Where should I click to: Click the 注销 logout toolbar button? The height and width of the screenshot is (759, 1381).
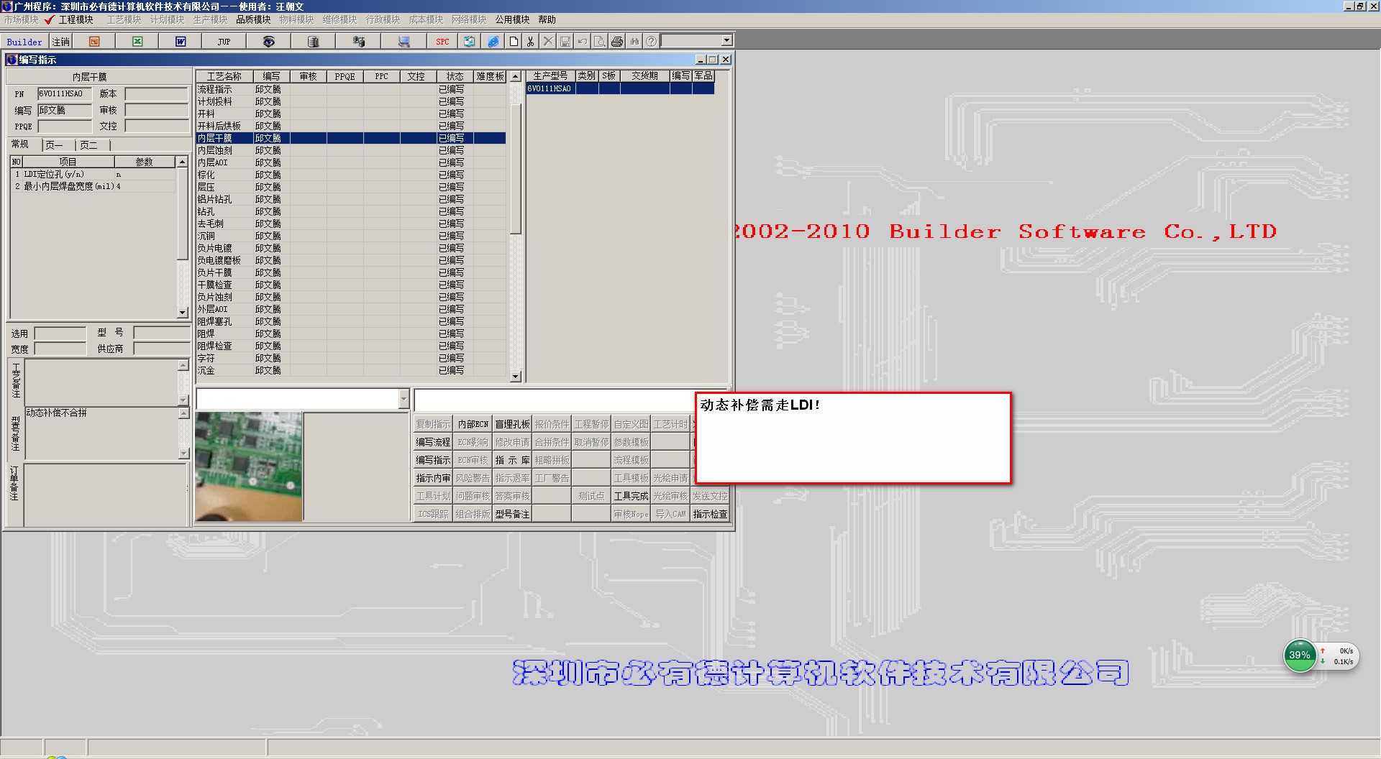click(61, 42)
